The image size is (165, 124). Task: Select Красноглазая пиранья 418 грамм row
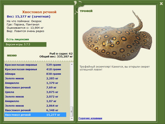35,69
